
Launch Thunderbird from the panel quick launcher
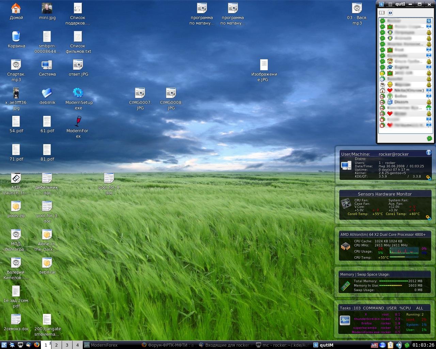(x=28, y=345)
